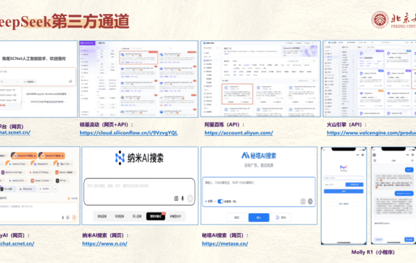Uncheck the right orange DeepSeek model chip
The width and height of the screenshot is (416, 263).
52,156
